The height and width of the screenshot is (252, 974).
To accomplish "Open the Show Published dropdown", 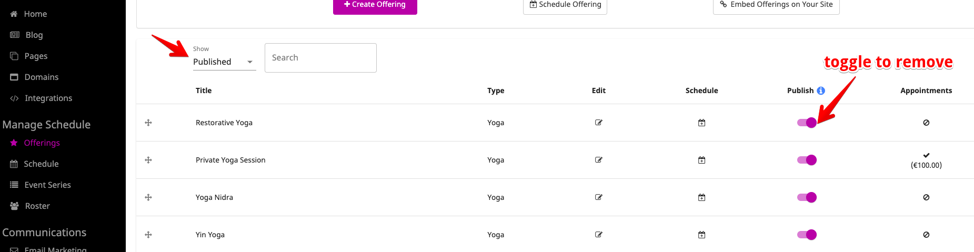I will tap(224, 62).
